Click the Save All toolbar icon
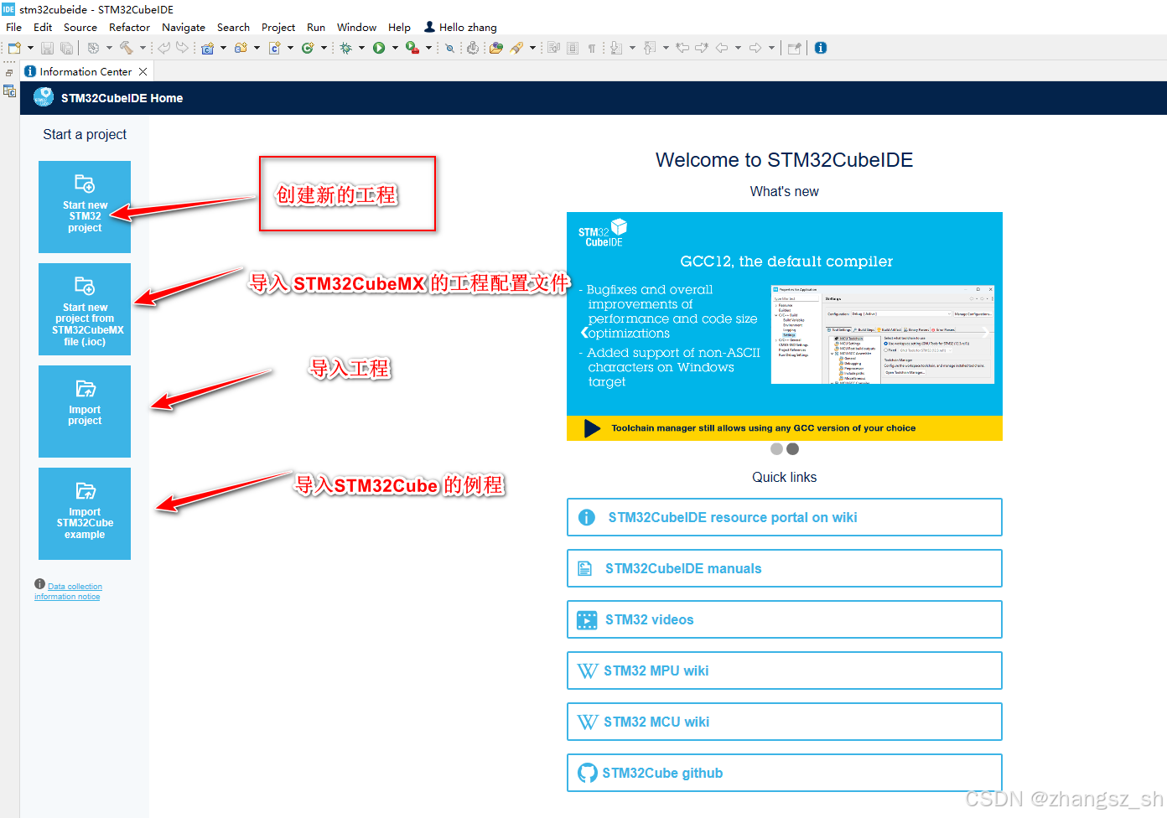 tap(66, 48)
